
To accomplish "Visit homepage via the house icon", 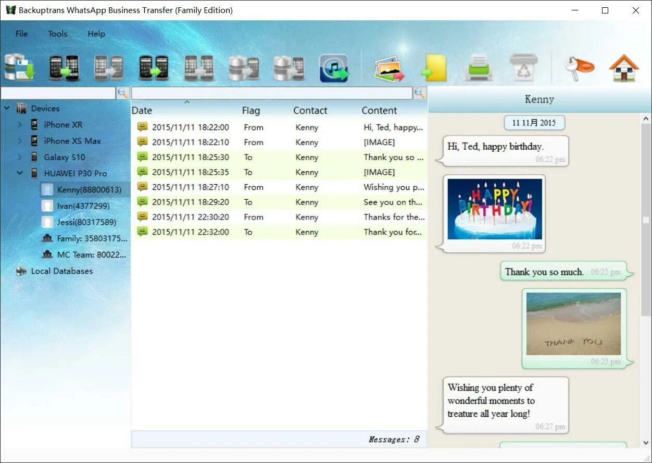I will pos(623,67).
